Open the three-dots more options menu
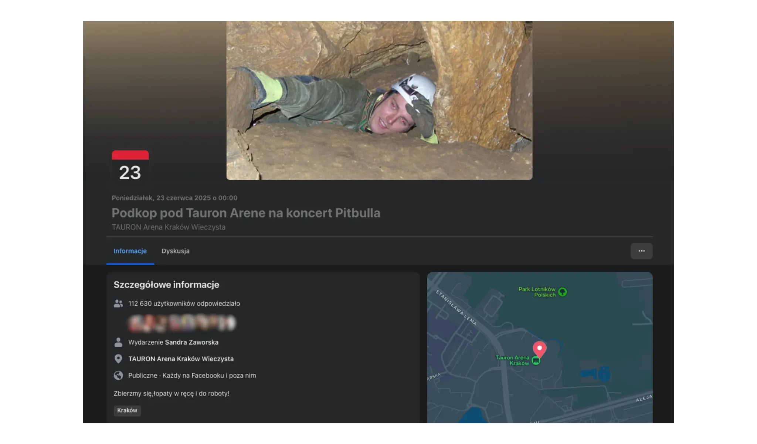This screenshot has width=757, height=444. click(x=641, y=251)
